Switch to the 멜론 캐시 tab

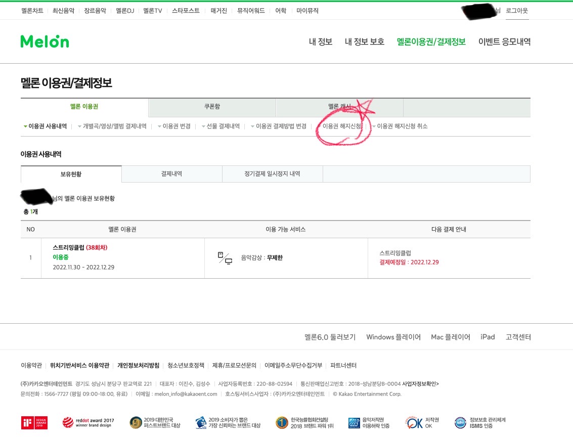click(339, 107)
